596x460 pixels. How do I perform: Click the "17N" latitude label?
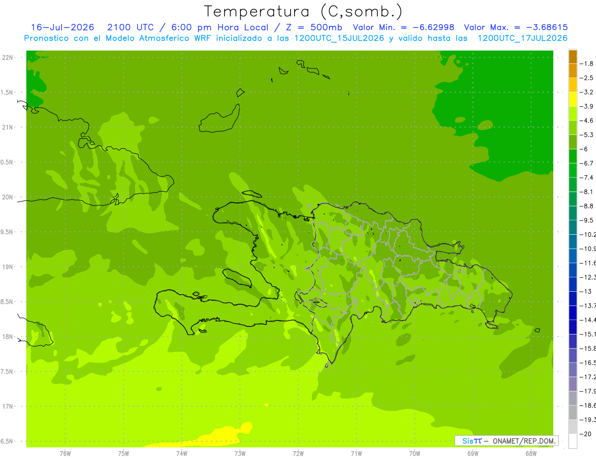pyautogui.click(x=8, y=406)
